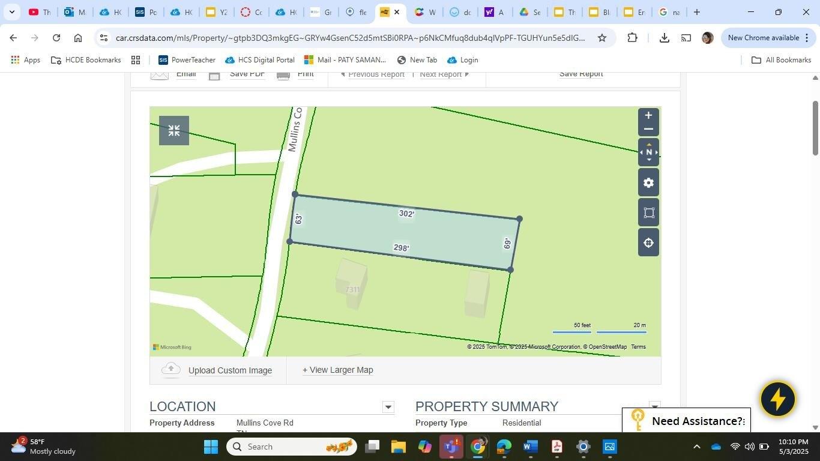Go to the browser home page
Screen dimensions: 820x461
click(78, 38)
